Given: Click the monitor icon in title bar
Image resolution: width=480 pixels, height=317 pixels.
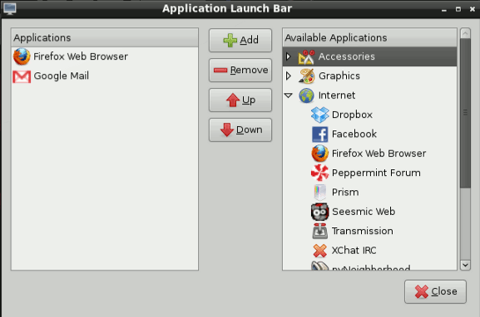Looking at the screenshot, I should pos(10,8).
